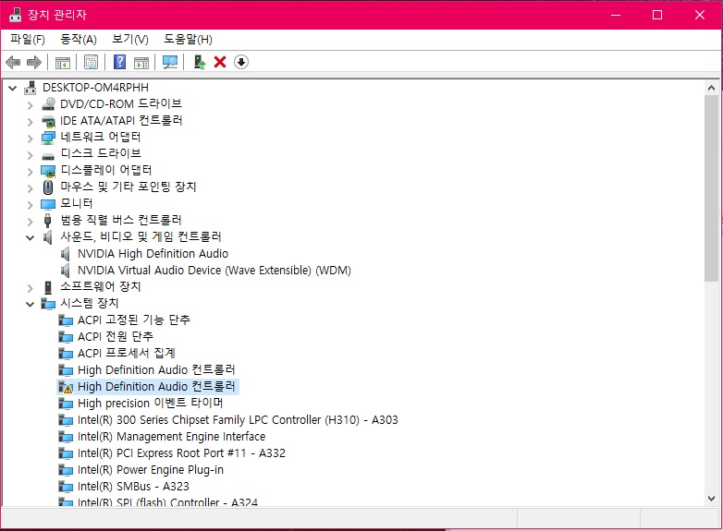Select NVIDIA High Definition Audio device
Image resolution: width=723 pixels, height=531 pixels.
tap(153, 254)
